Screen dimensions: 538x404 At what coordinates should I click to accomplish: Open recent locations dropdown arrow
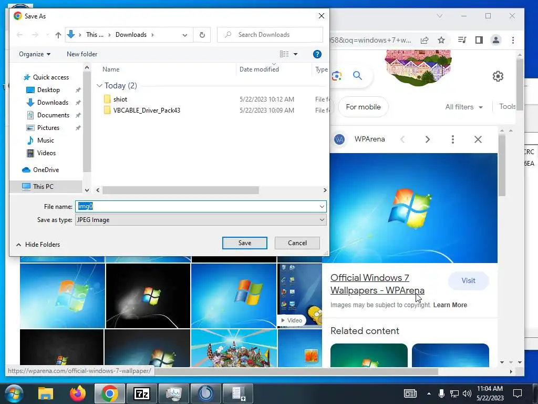pos(47,35)
